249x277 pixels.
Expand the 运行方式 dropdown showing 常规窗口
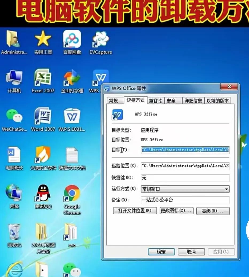pyautogui.click(x=185, y=189)
